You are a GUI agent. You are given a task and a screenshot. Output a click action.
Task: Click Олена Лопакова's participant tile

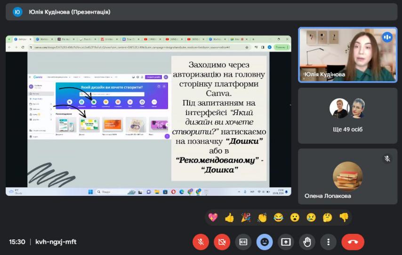347,177
